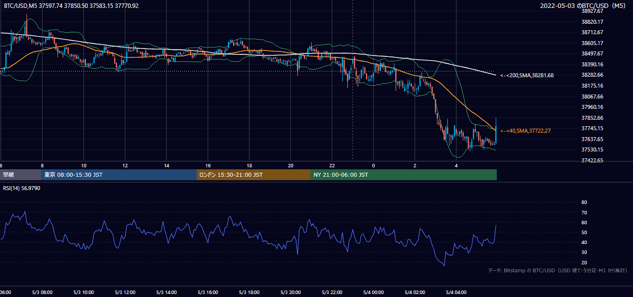Click the 5/4 02:00 date axis label

point(415,293)
